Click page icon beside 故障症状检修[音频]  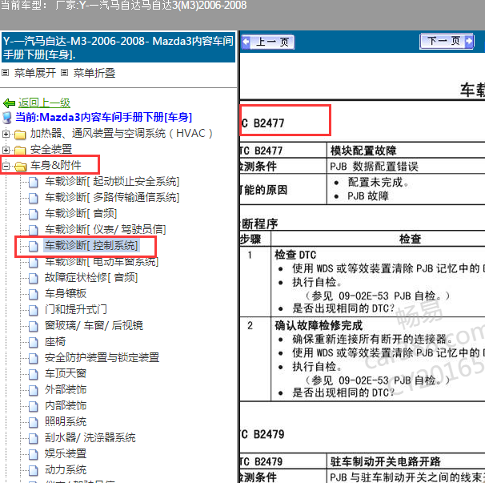[34, 278]
